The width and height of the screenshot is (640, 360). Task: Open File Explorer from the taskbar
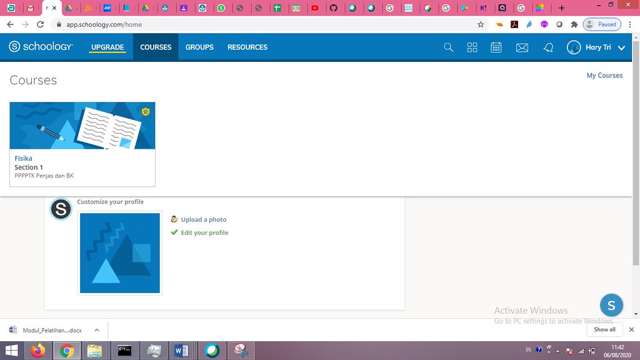point(95,351)
